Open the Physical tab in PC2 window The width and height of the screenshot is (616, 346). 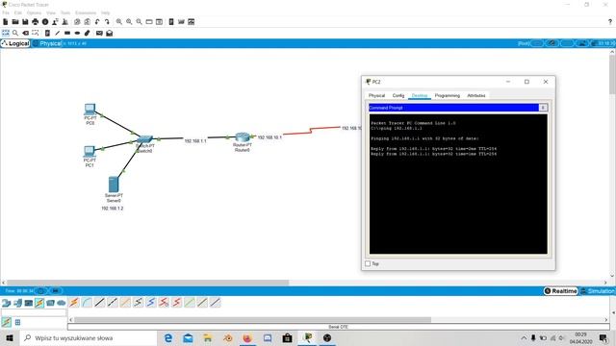pos(376,96)
